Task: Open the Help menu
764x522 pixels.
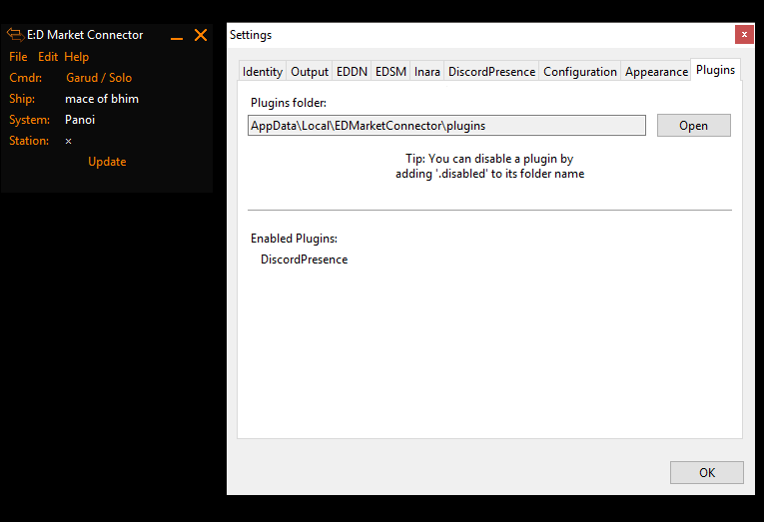Action: coord(77,57)
